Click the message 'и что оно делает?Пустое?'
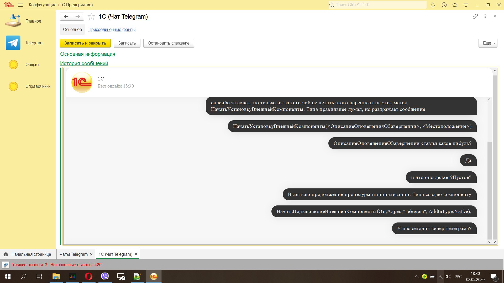504x283 pixels. (x=441, y=177)
